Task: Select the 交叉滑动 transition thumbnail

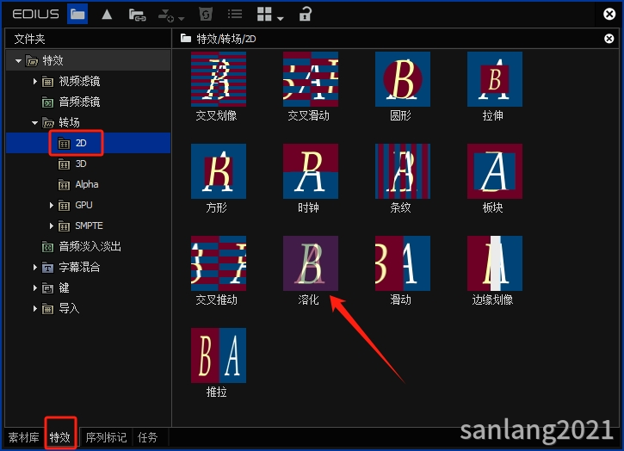Action: click(311, 79)
